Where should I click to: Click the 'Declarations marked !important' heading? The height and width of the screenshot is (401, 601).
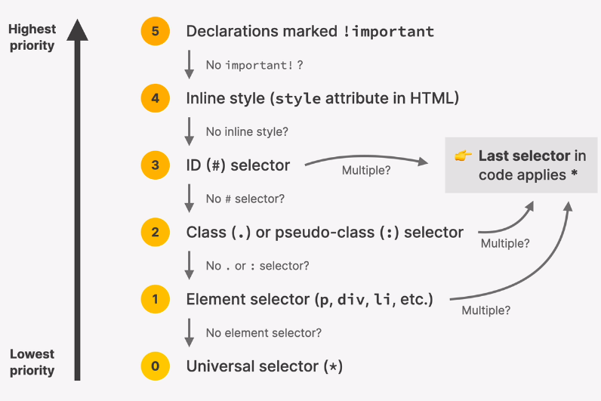click(x=310, y=32)
